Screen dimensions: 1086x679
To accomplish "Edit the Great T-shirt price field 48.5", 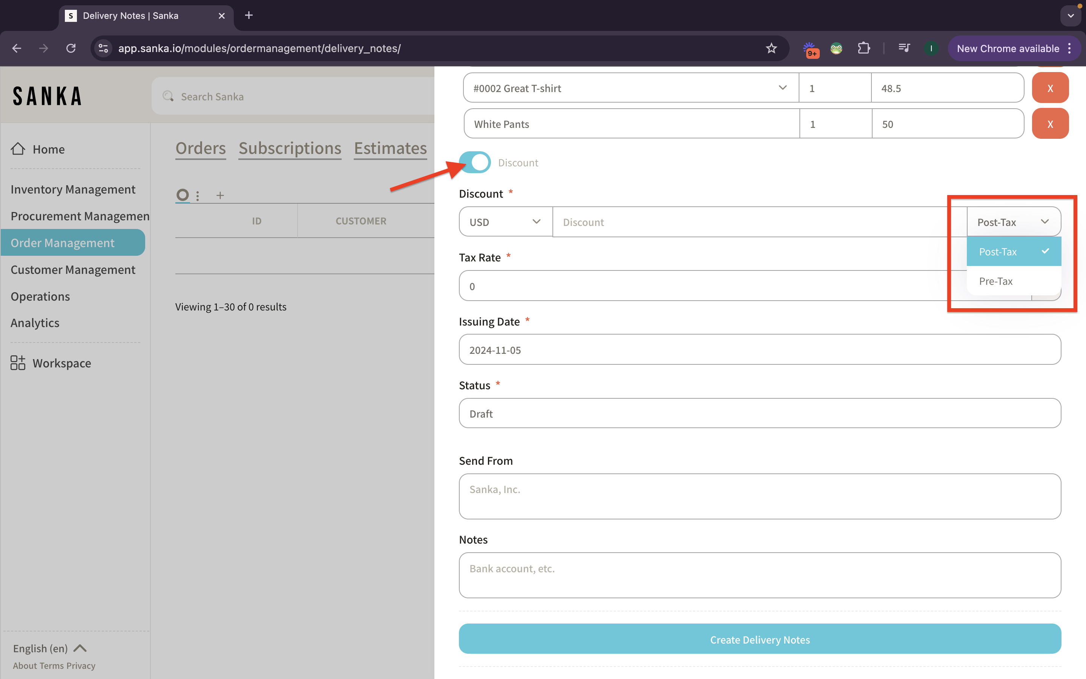I will click(x=947, y=88).
